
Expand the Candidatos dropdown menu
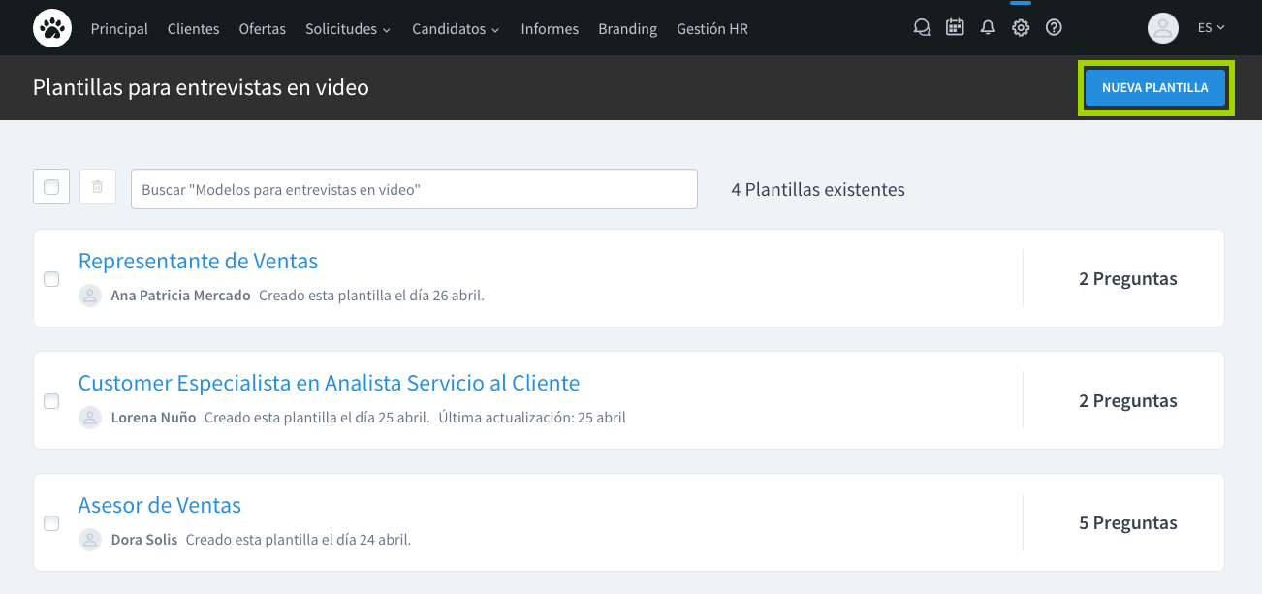click(x=456, y=29)
